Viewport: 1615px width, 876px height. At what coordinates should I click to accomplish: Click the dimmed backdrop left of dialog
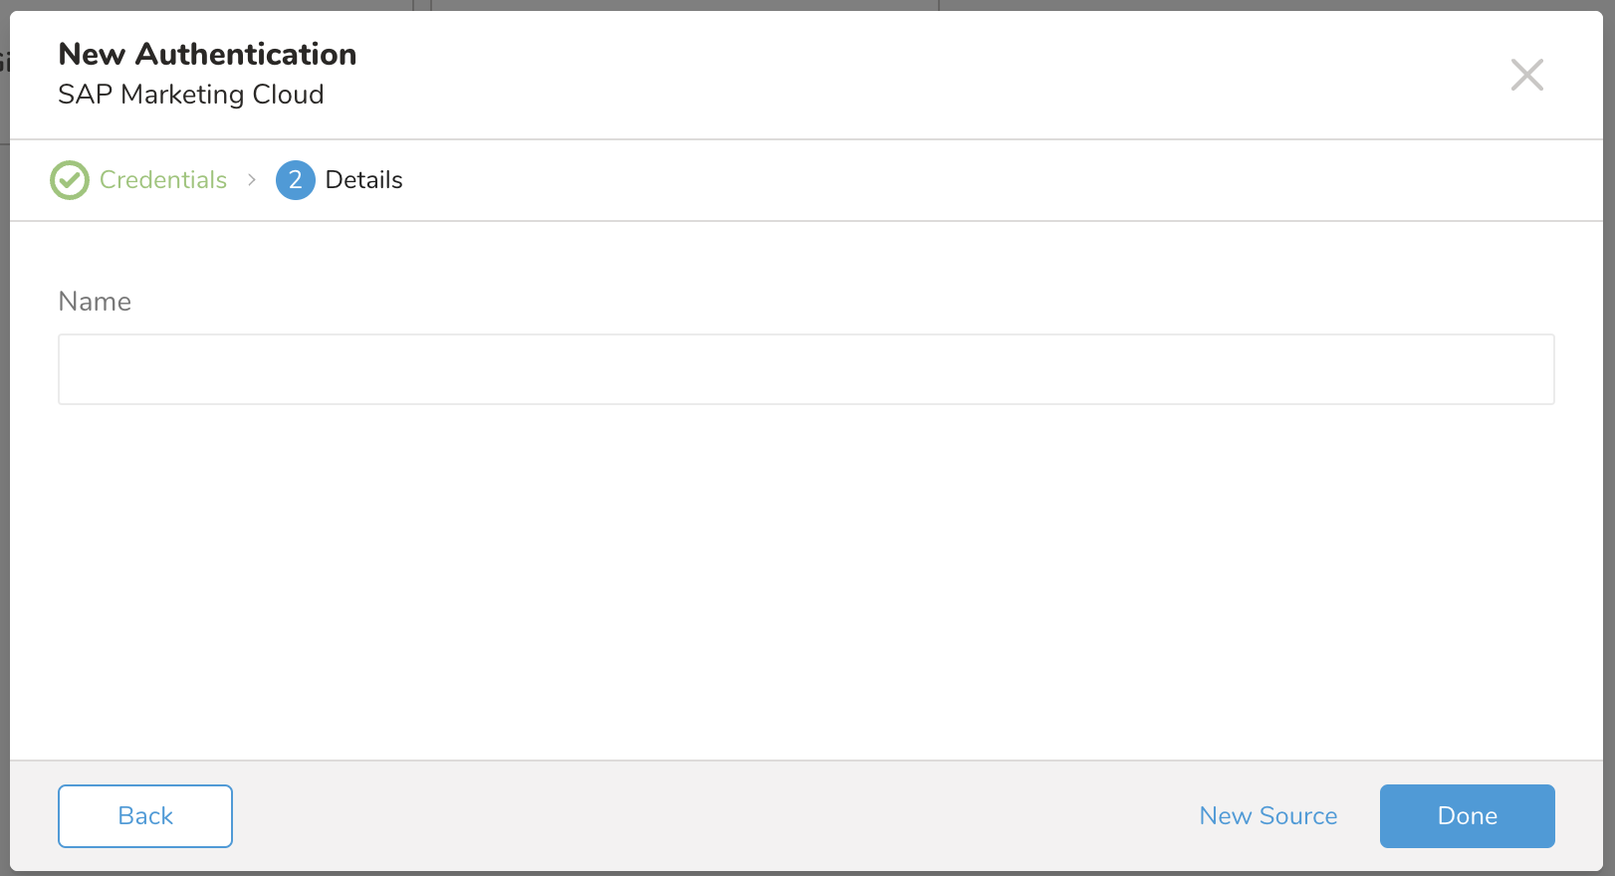point(4,448)
